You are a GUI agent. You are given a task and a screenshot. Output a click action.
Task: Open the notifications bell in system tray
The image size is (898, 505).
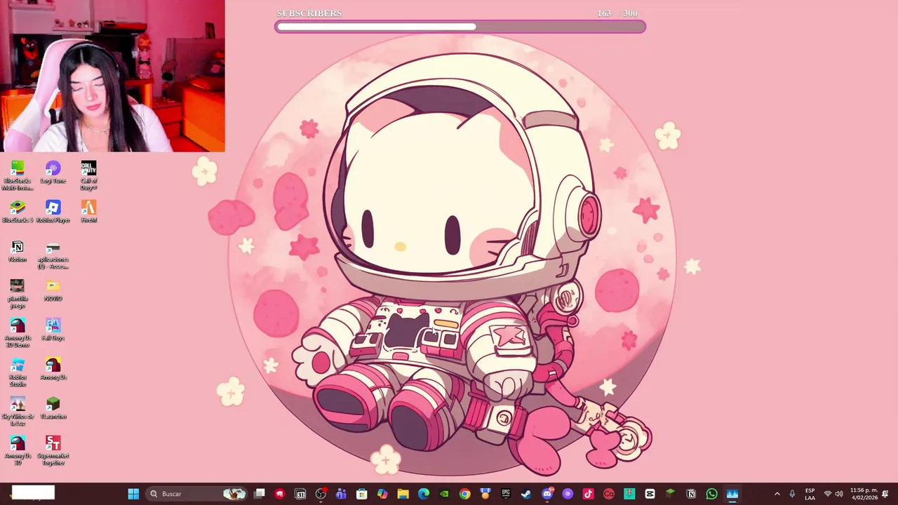coord(885,494)
